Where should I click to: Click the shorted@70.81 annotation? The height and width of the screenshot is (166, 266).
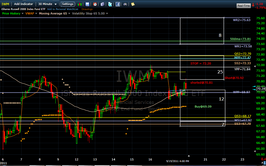coord(201,83)
